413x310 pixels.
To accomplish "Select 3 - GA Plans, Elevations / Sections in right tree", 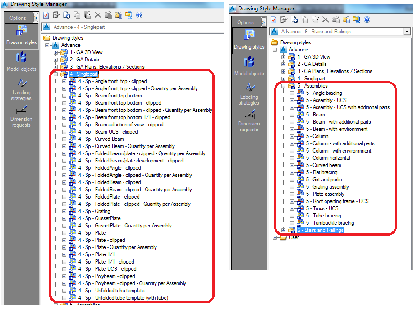I will [x=335, y=71].
